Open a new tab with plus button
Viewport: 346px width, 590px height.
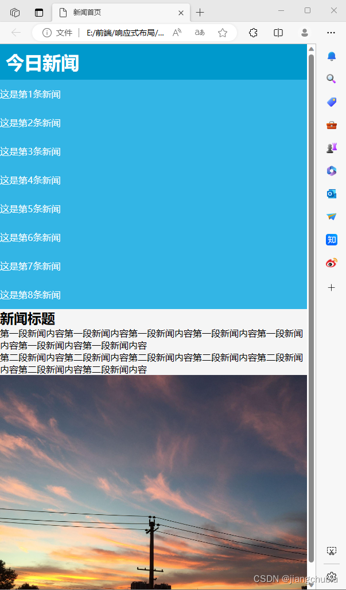point(200,13)
